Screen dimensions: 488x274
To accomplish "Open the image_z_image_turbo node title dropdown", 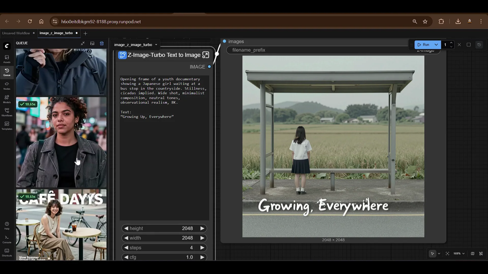I will (156, 45).
